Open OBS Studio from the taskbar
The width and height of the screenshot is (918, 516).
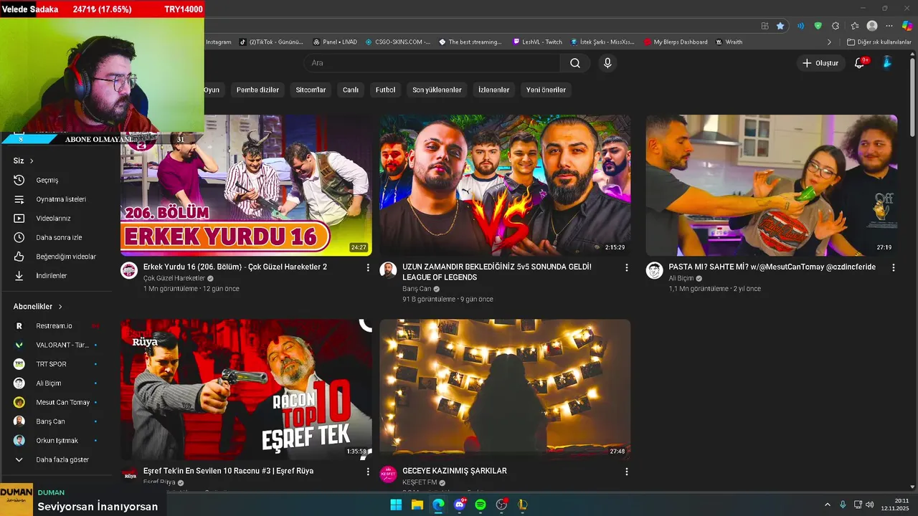tap(501, 505)
